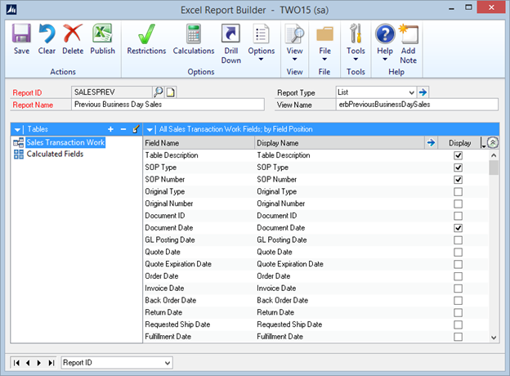Open Tables panel dropdown triangle
Image resolution: width=510 pixels, height=376 pixels.
pyautogui.click(x=17, y=130)
